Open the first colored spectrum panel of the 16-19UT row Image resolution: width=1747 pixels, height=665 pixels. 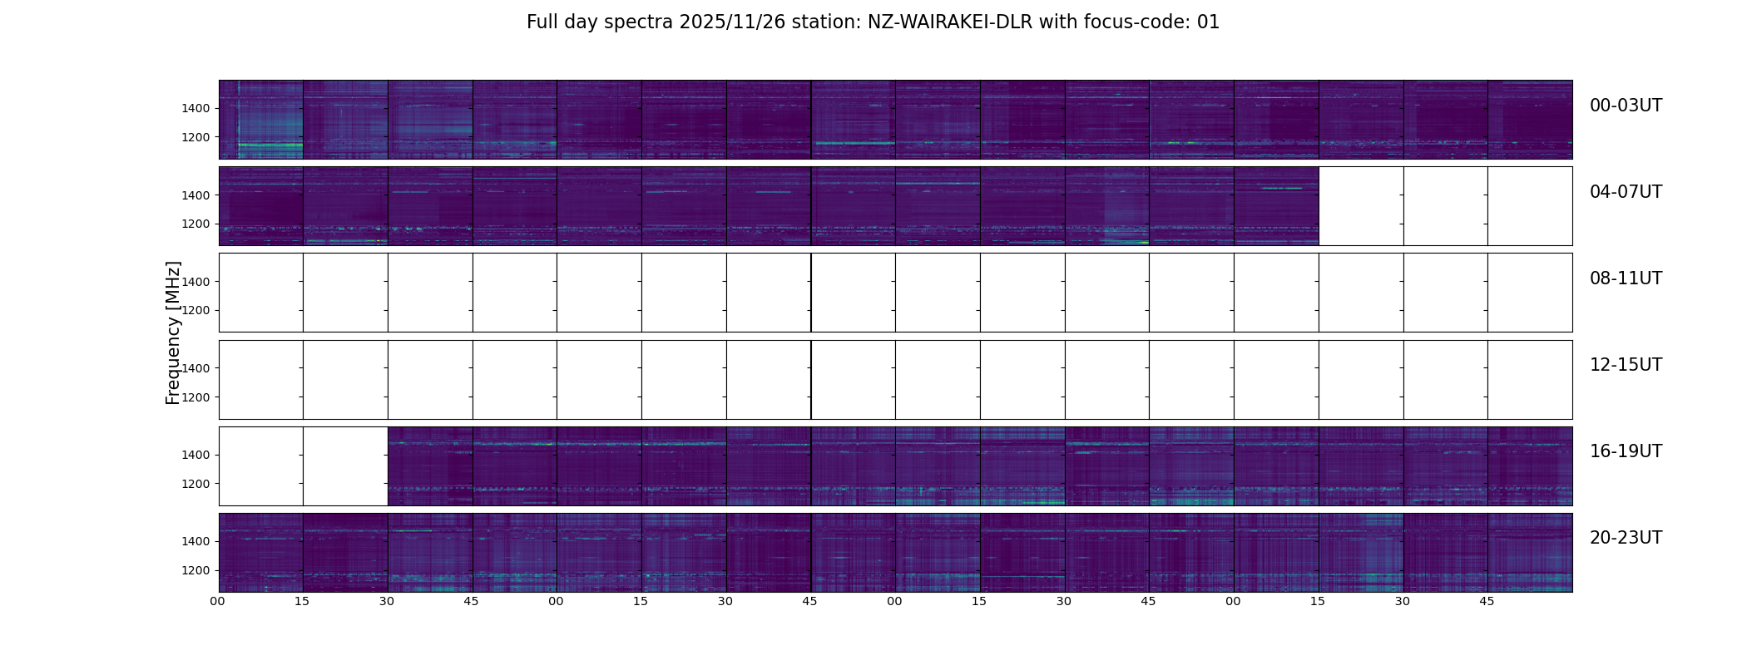click(x=430, y=466)
